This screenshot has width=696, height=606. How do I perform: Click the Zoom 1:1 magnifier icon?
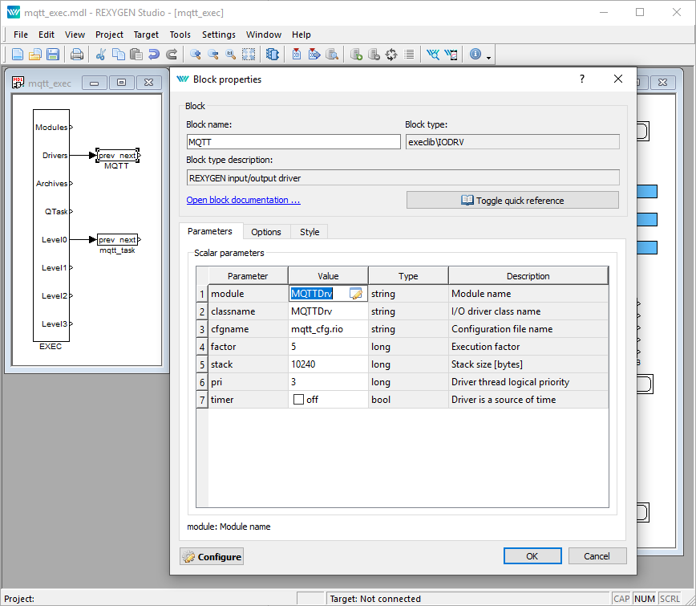[231, 55]
